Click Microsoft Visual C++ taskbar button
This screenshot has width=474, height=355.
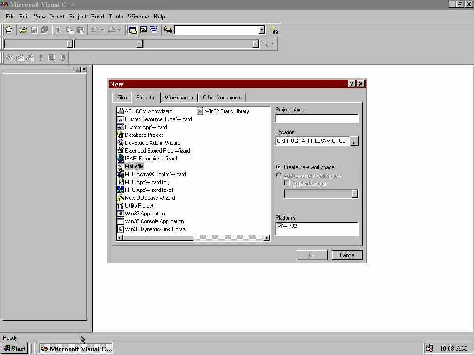click(76, 349)
